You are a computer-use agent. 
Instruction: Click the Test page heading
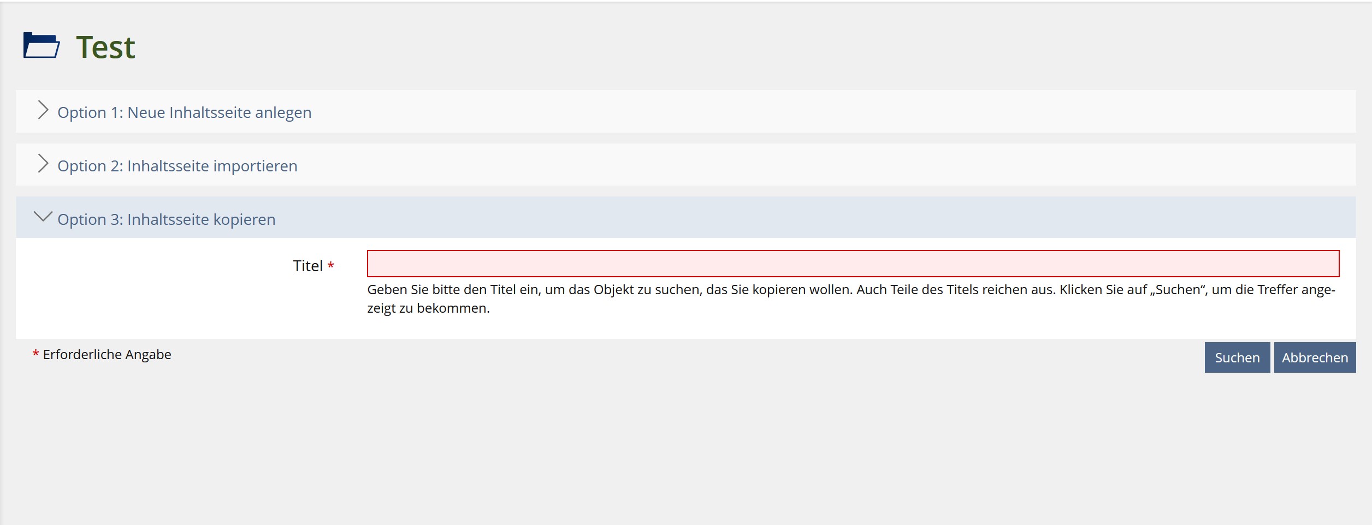click(x=105, y=47)
